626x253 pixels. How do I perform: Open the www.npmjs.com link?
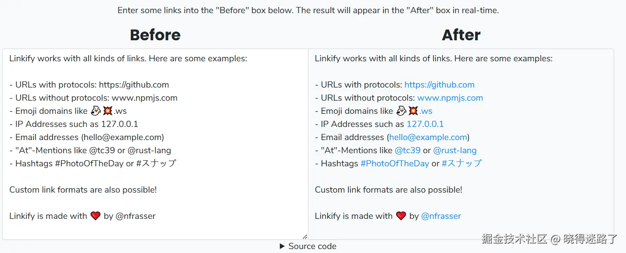tap(450, 98)
